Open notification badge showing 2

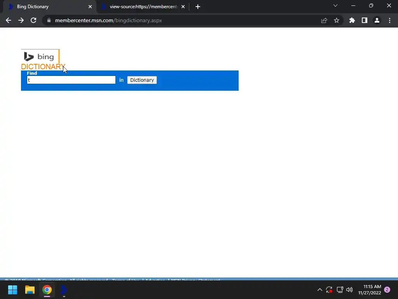pos(387,290)
